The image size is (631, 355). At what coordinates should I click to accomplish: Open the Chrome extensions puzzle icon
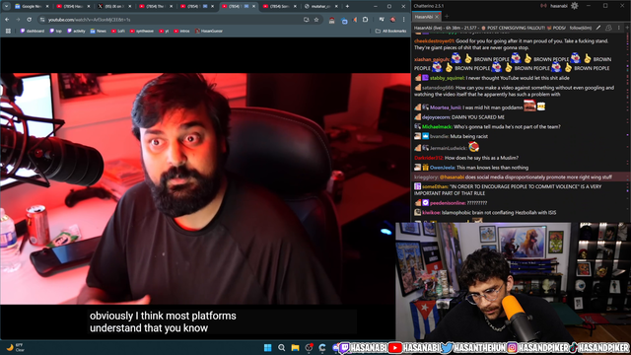365,20
